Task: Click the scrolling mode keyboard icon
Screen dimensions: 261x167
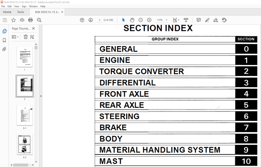Action: point(186,20)
